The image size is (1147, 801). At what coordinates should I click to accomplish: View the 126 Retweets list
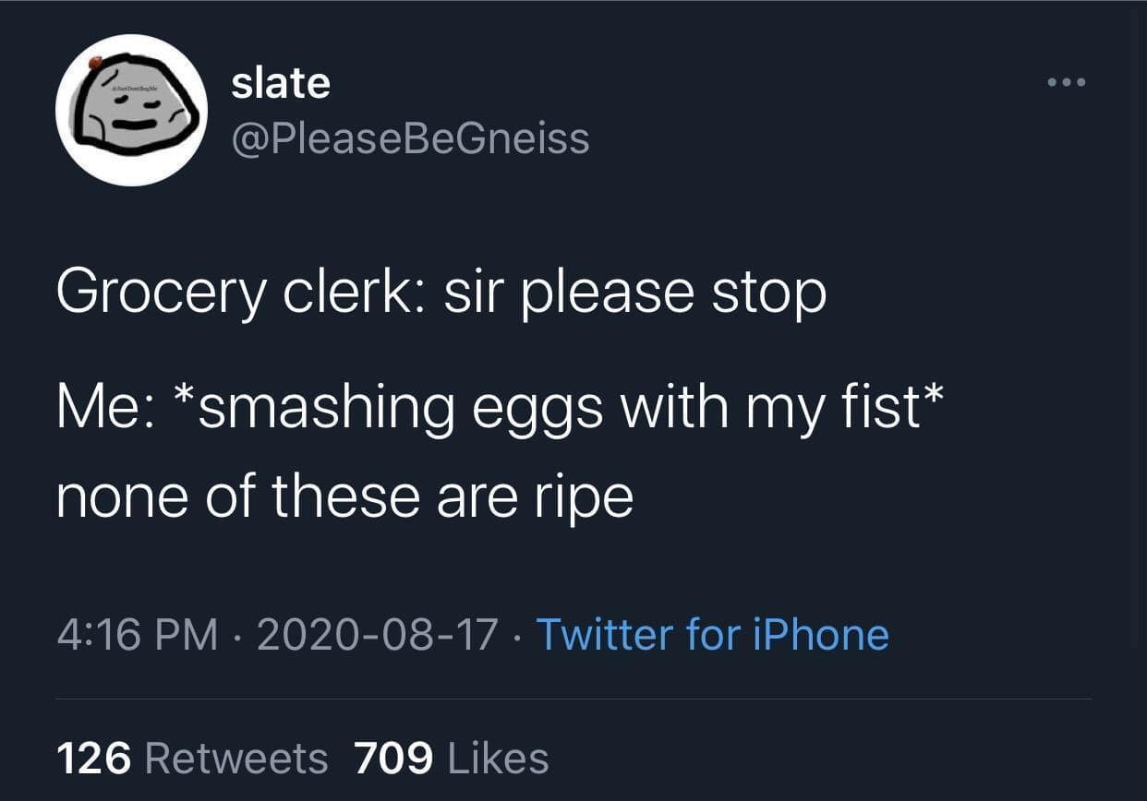[x=192, y=758]
